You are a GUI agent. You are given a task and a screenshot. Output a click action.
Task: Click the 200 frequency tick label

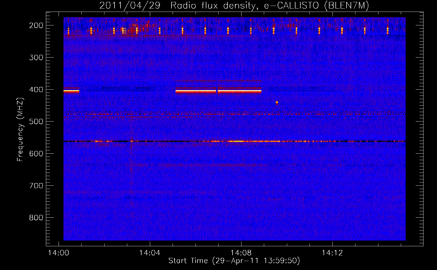click(x=36, y=25)
